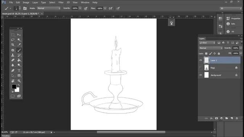Image resolution: width=244 pixels, height=137 pixels.
Task: Select the Type tool
Action: [x=19, y=70]
